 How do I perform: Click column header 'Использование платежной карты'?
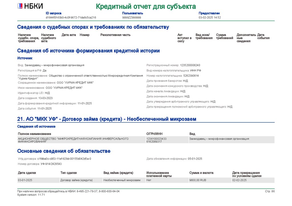(x=159, y=174)
